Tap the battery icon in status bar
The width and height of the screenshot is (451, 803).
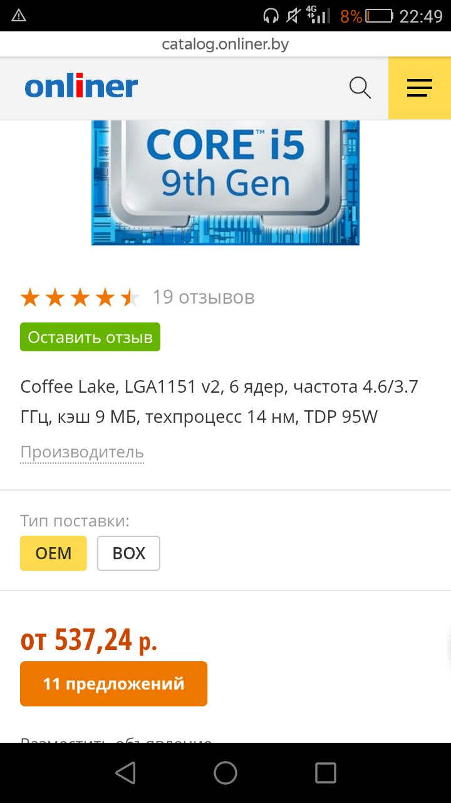pyautogui.click(x=379, y=16)
